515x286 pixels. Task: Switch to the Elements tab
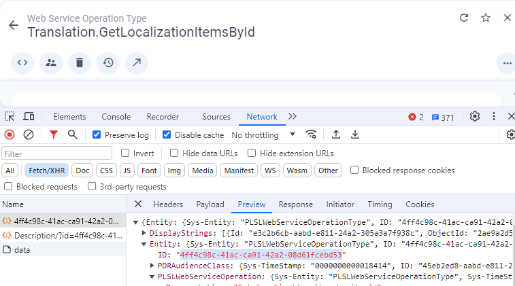[x=69, y=117]
